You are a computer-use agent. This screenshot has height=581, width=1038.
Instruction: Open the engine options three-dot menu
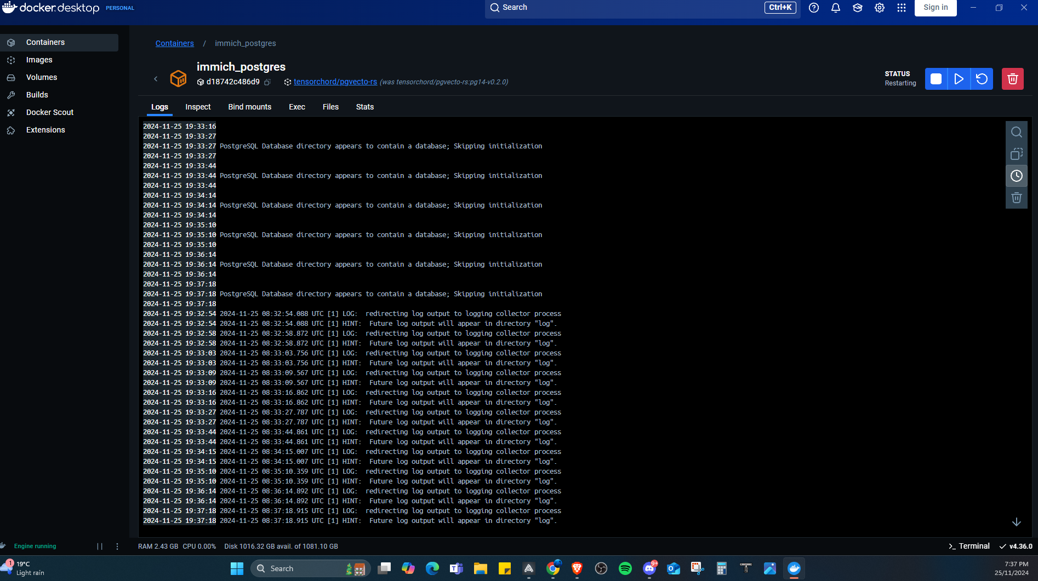[117, 546]
